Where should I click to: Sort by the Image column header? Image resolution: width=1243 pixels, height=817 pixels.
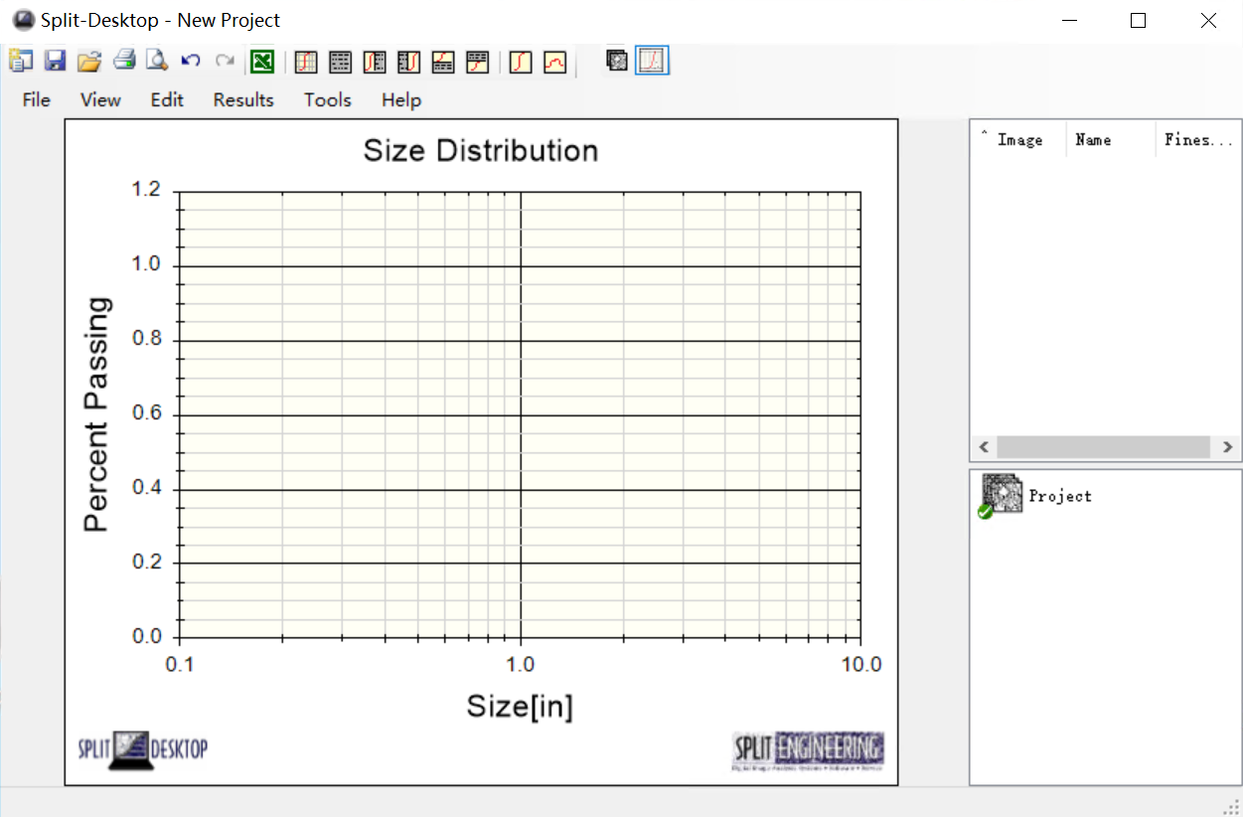coord(1018,140)
